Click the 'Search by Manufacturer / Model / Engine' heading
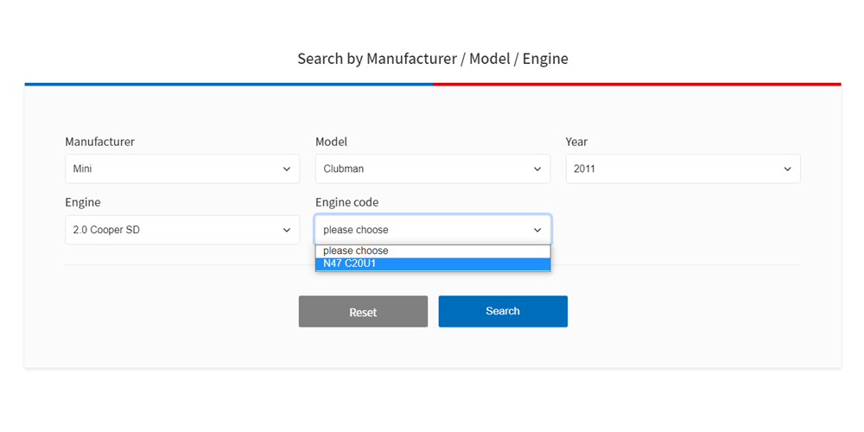Screen dimensions: 864x432 pos(433,59)
